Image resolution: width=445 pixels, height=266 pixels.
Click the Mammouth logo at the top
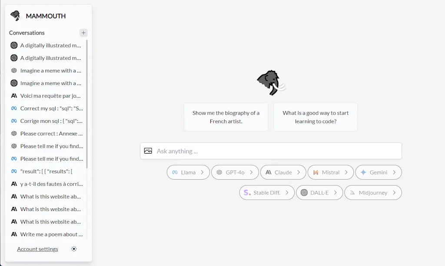pos(15,15)
